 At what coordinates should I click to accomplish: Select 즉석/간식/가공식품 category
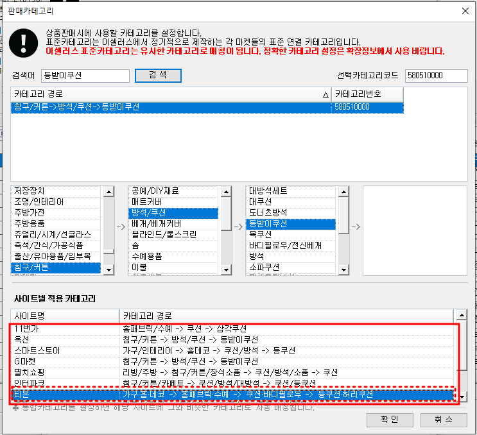pyautogui.click(x=56, y=246)
